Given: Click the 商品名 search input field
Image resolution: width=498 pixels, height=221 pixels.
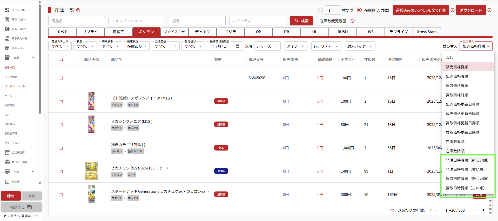Looking at the screenshot, I should (77, 21).
